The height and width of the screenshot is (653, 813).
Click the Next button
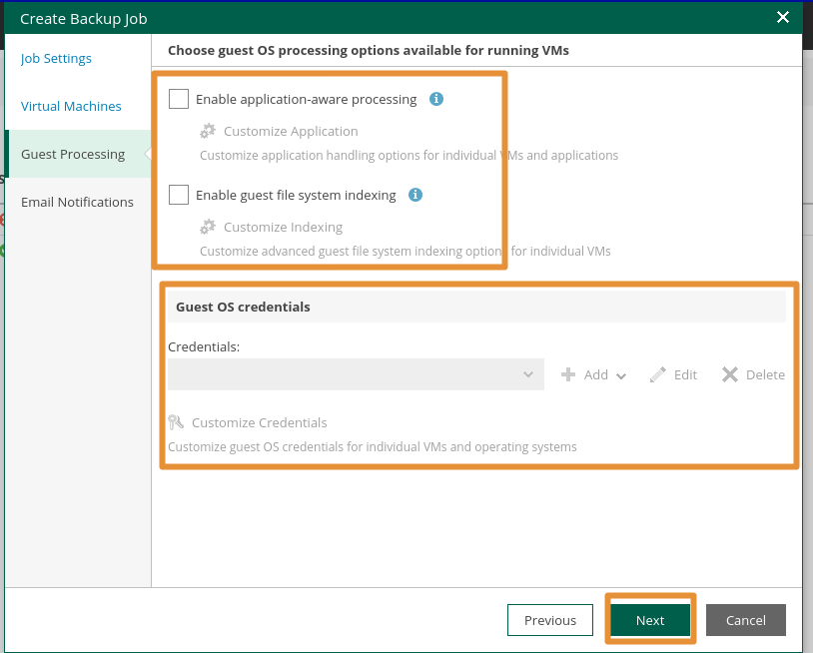tap(649, 620)
